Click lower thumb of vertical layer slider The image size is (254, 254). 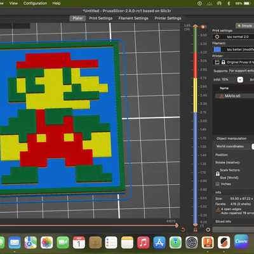click(x=195, y=225)
